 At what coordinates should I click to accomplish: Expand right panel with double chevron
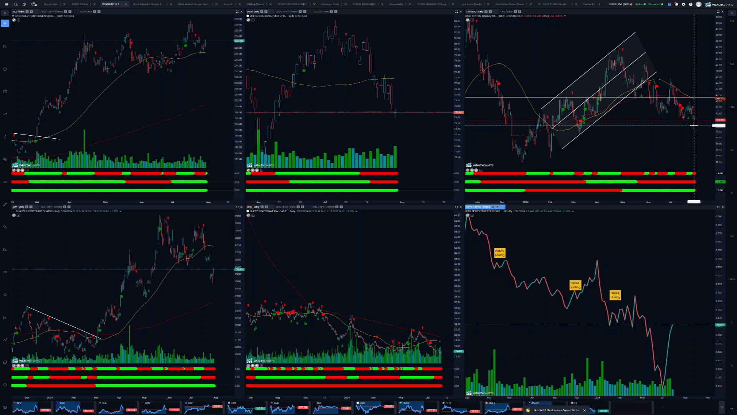732,13
